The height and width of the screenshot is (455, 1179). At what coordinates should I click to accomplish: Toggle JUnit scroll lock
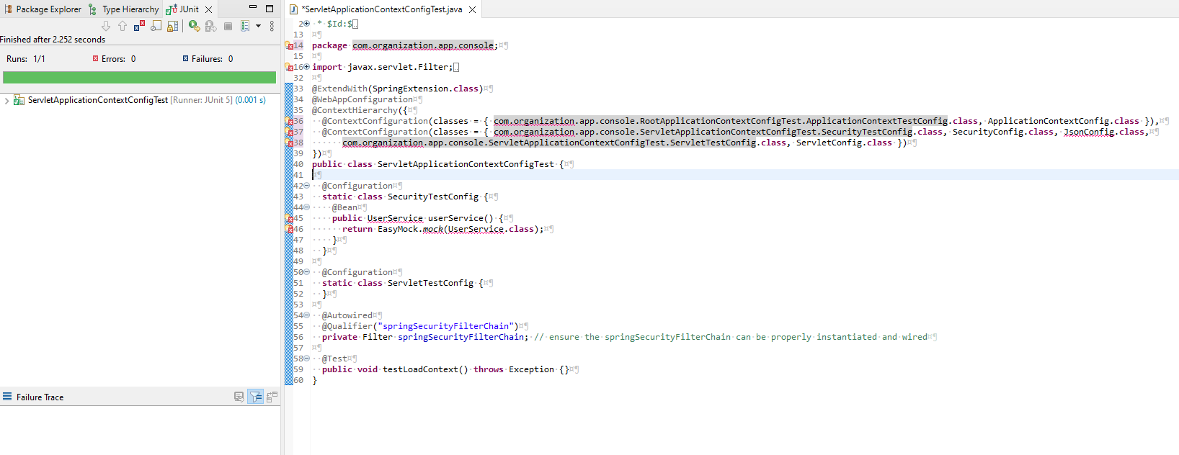[172, 26]
